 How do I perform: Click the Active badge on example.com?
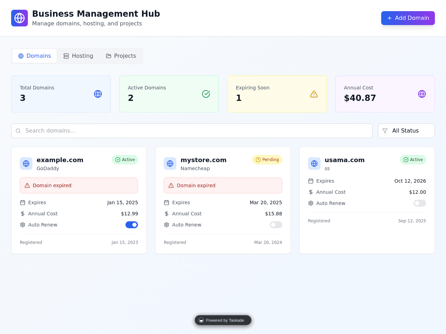click(125, 160)
